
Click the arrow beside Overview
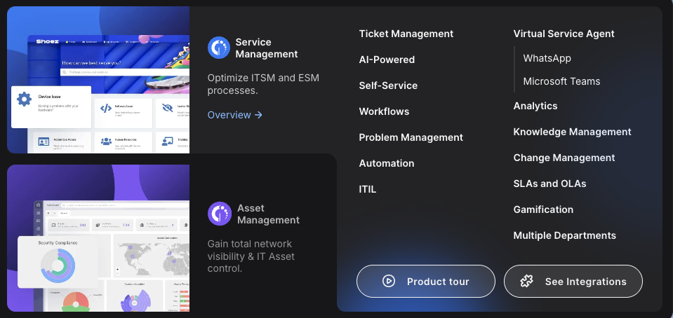pos(258,115)
